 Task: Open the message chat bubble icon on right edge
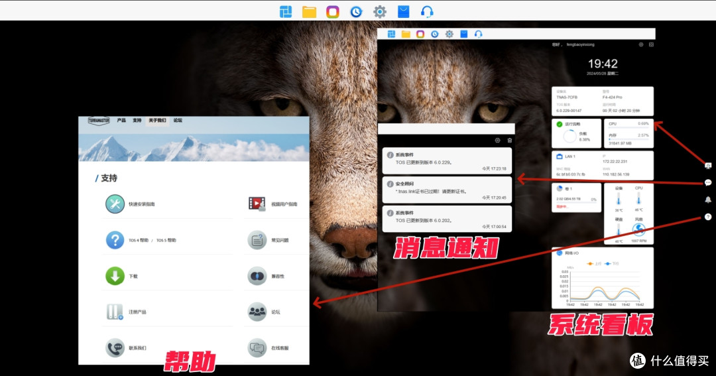(x=708, y=183)
